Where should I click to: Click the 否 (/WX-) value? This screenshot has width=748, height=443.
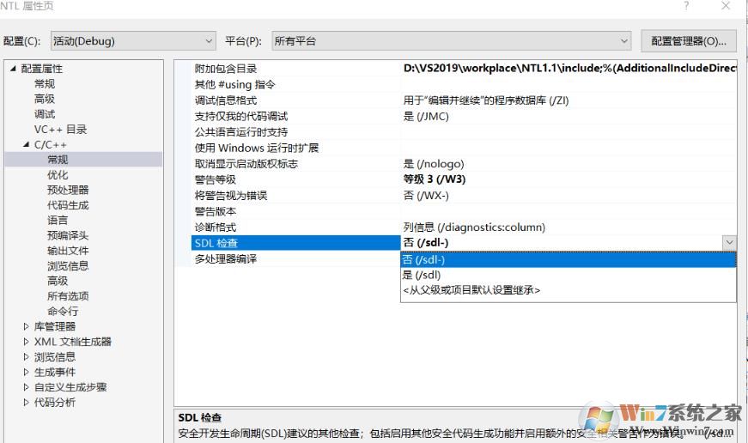[x=426, y=196]
